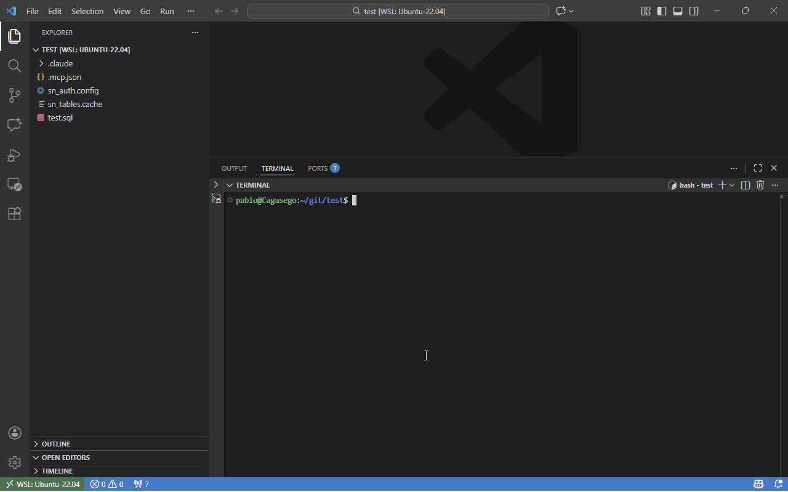The height and width of the screenshot is (492, 788).
Task: Open the Run and Debug view
Action: point(15,154)
